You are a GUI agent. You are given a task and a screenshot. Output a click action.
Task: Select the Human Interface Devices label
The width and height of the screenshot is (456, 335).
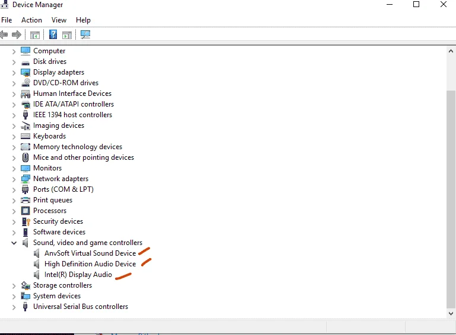click(72, 94)
